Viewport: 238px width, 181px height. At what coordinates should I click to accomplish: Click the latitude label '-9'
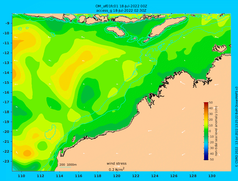click(8, 23)
